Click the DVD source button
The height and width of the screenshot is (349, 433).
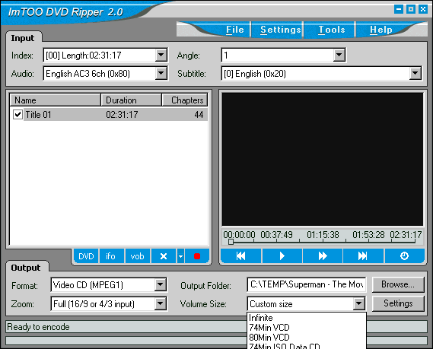pyautogui.click(x=86, y=256)
